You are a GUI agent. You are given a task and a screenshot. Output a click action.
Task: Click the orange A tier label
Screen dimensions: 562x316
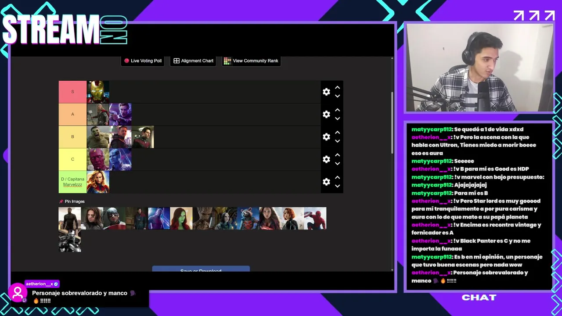(72, 114)
